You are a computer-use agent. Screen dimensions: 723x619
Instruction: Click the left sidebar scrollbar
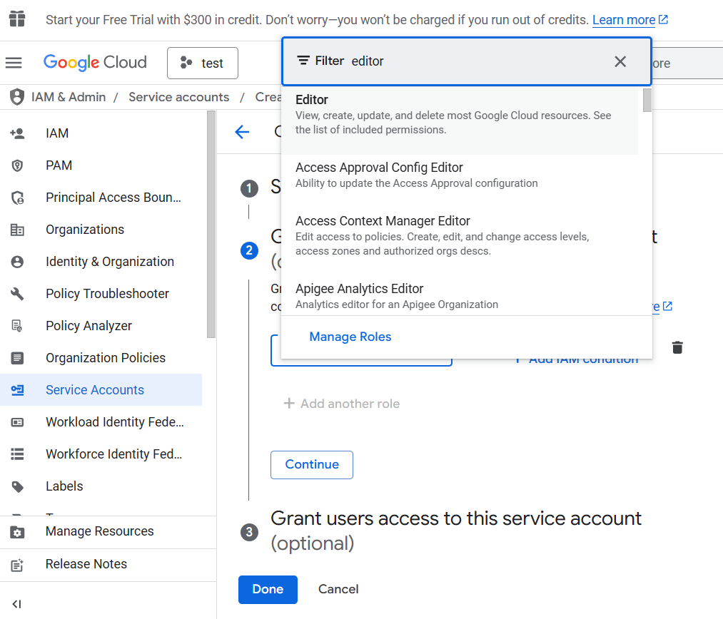[211, 225]
